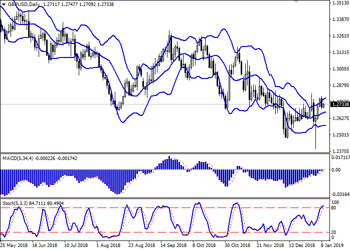This screenshot has width=350, height=250.
Task: Select the 14 Sep 2018 date marker
Action: 173,246
